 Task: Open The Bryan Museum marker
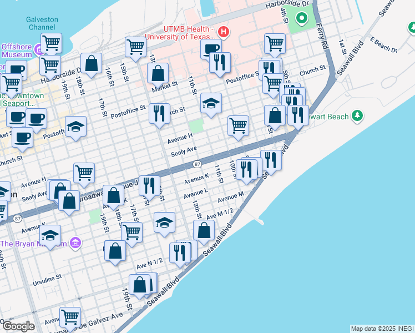pos(76,244)
